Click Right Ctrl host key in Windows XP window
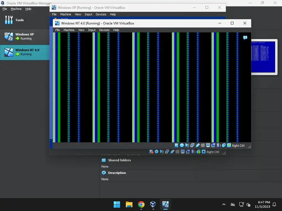The width and height of the screenshot is (282, 211). (213, 152)
